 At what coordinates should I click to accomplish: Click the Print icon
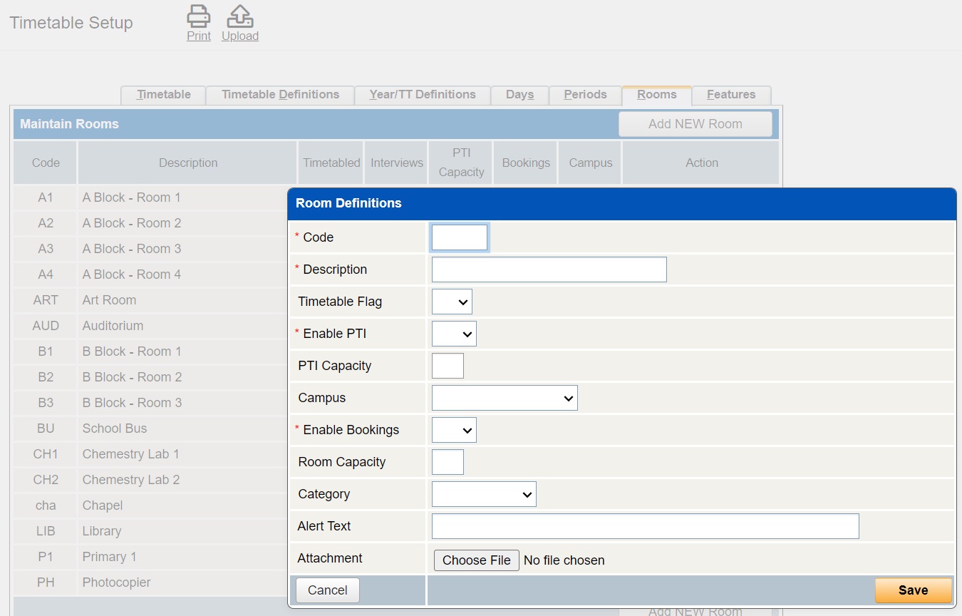198,16
